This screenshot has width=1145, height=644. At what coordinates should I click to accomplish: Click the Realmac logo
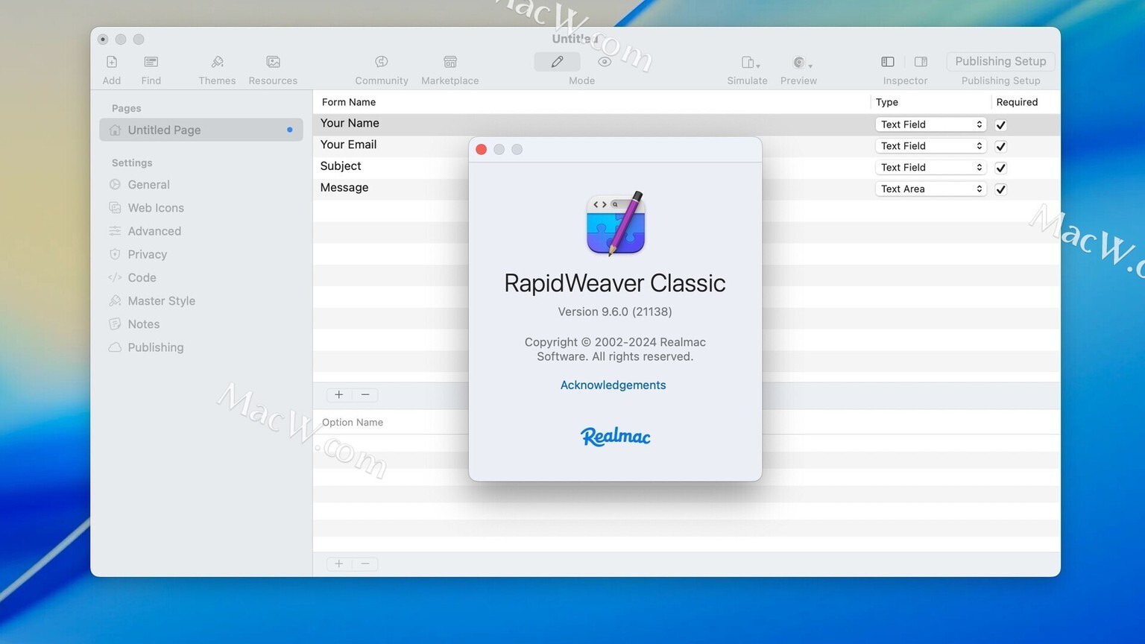coord(616,436)
